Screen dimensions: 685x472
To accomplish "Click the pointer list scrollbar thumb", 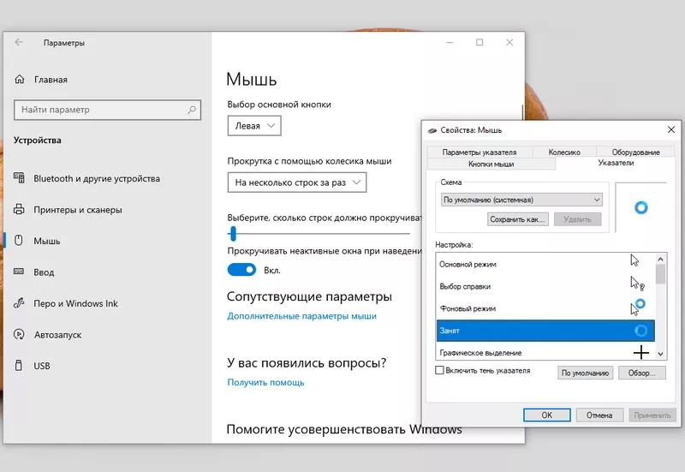I will [x=660, y=274].
